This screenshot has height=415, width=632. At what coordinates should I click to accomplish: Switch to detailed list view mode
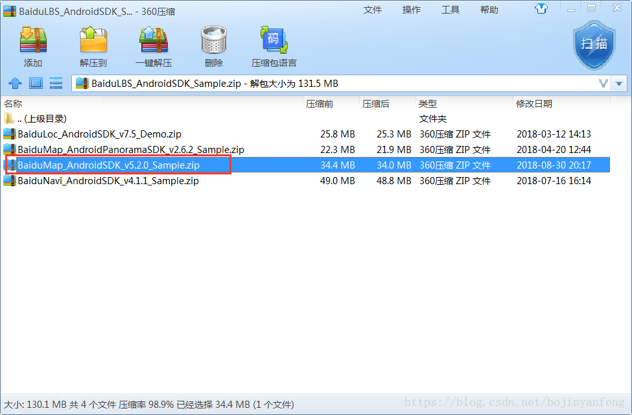click(x=56, y=84)
